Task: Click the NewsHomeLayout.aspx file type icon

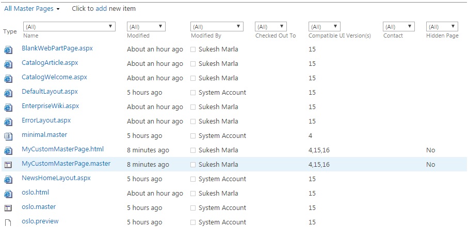Action: click(x=8, y=180)
